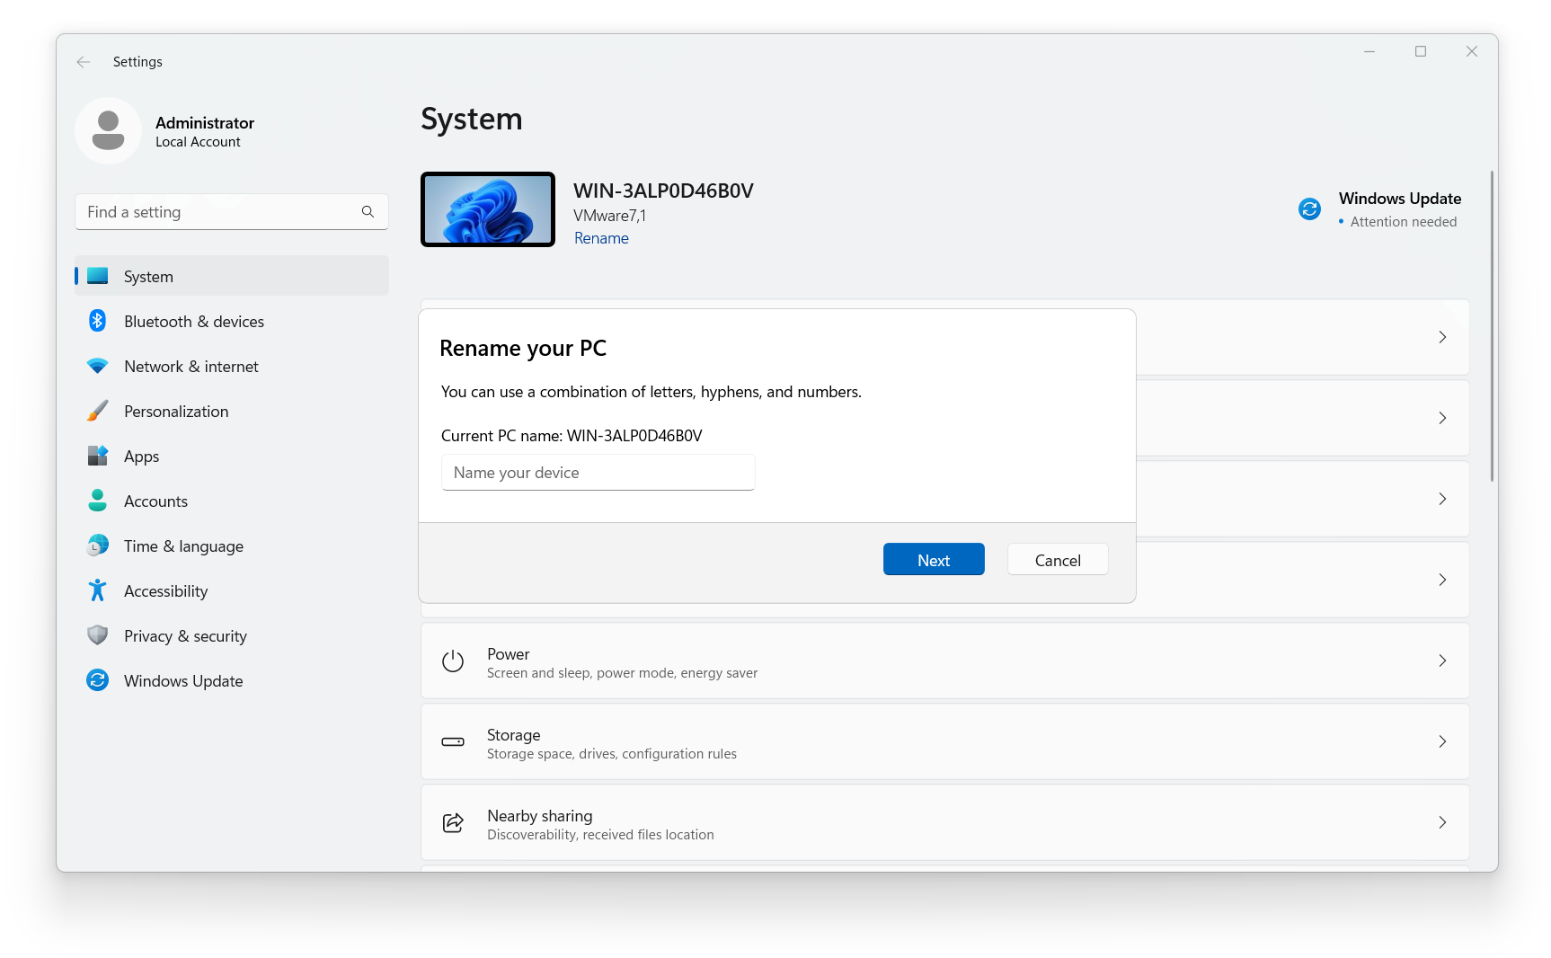This screenshot has height=958, width=1551.
Task: Open the Power settings card
Action: 944,661
